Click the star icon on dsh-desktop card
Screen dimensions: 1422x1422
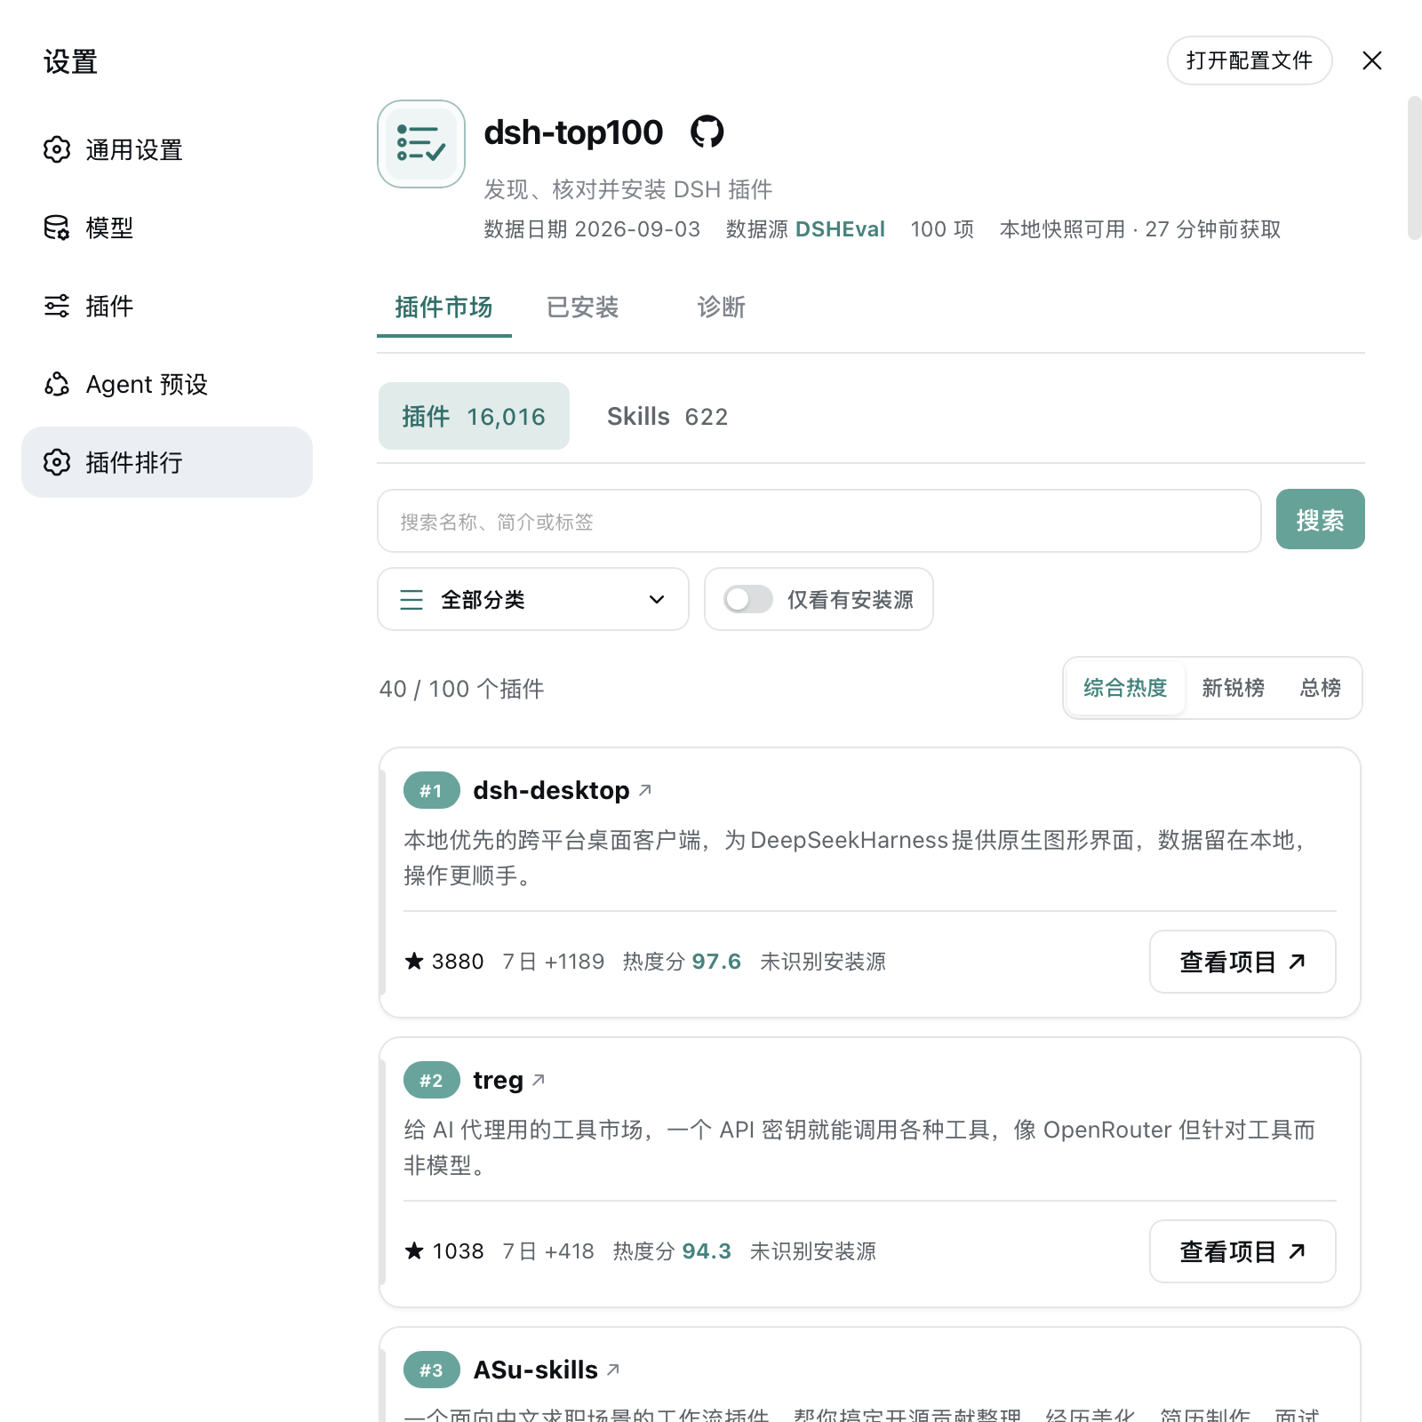pos(414,961)
